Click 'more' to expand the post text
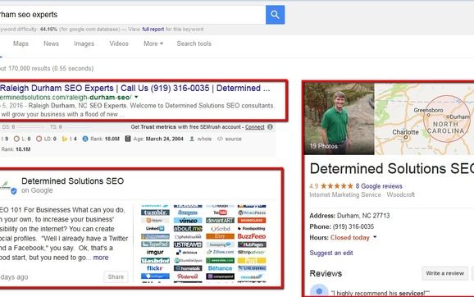The height and width of the screenshot is (297, 474). [x=101, y=258]
